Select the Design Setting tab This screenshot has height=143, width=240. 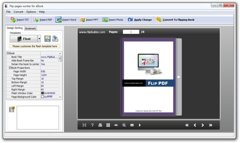click(x=15, y=28)
